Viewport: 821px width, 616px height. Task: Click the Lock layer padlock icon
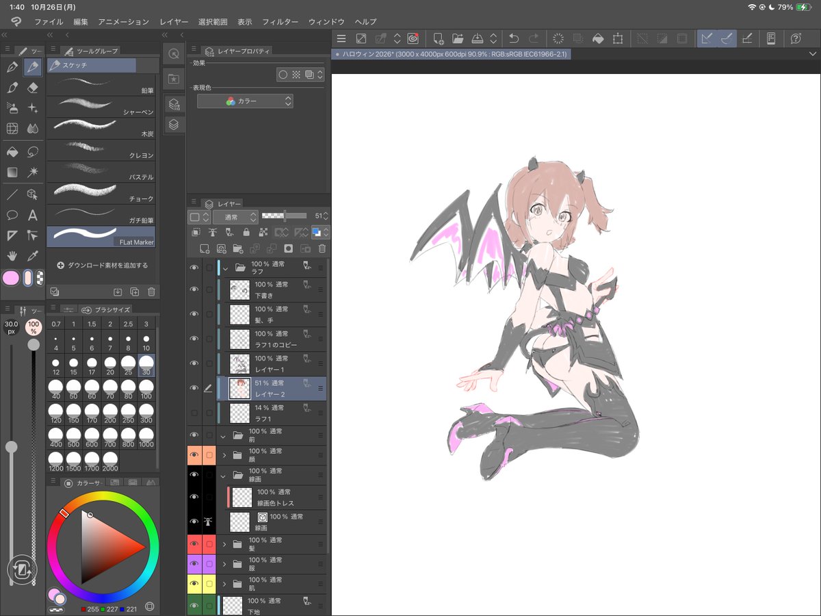click(x=246, y=233)
